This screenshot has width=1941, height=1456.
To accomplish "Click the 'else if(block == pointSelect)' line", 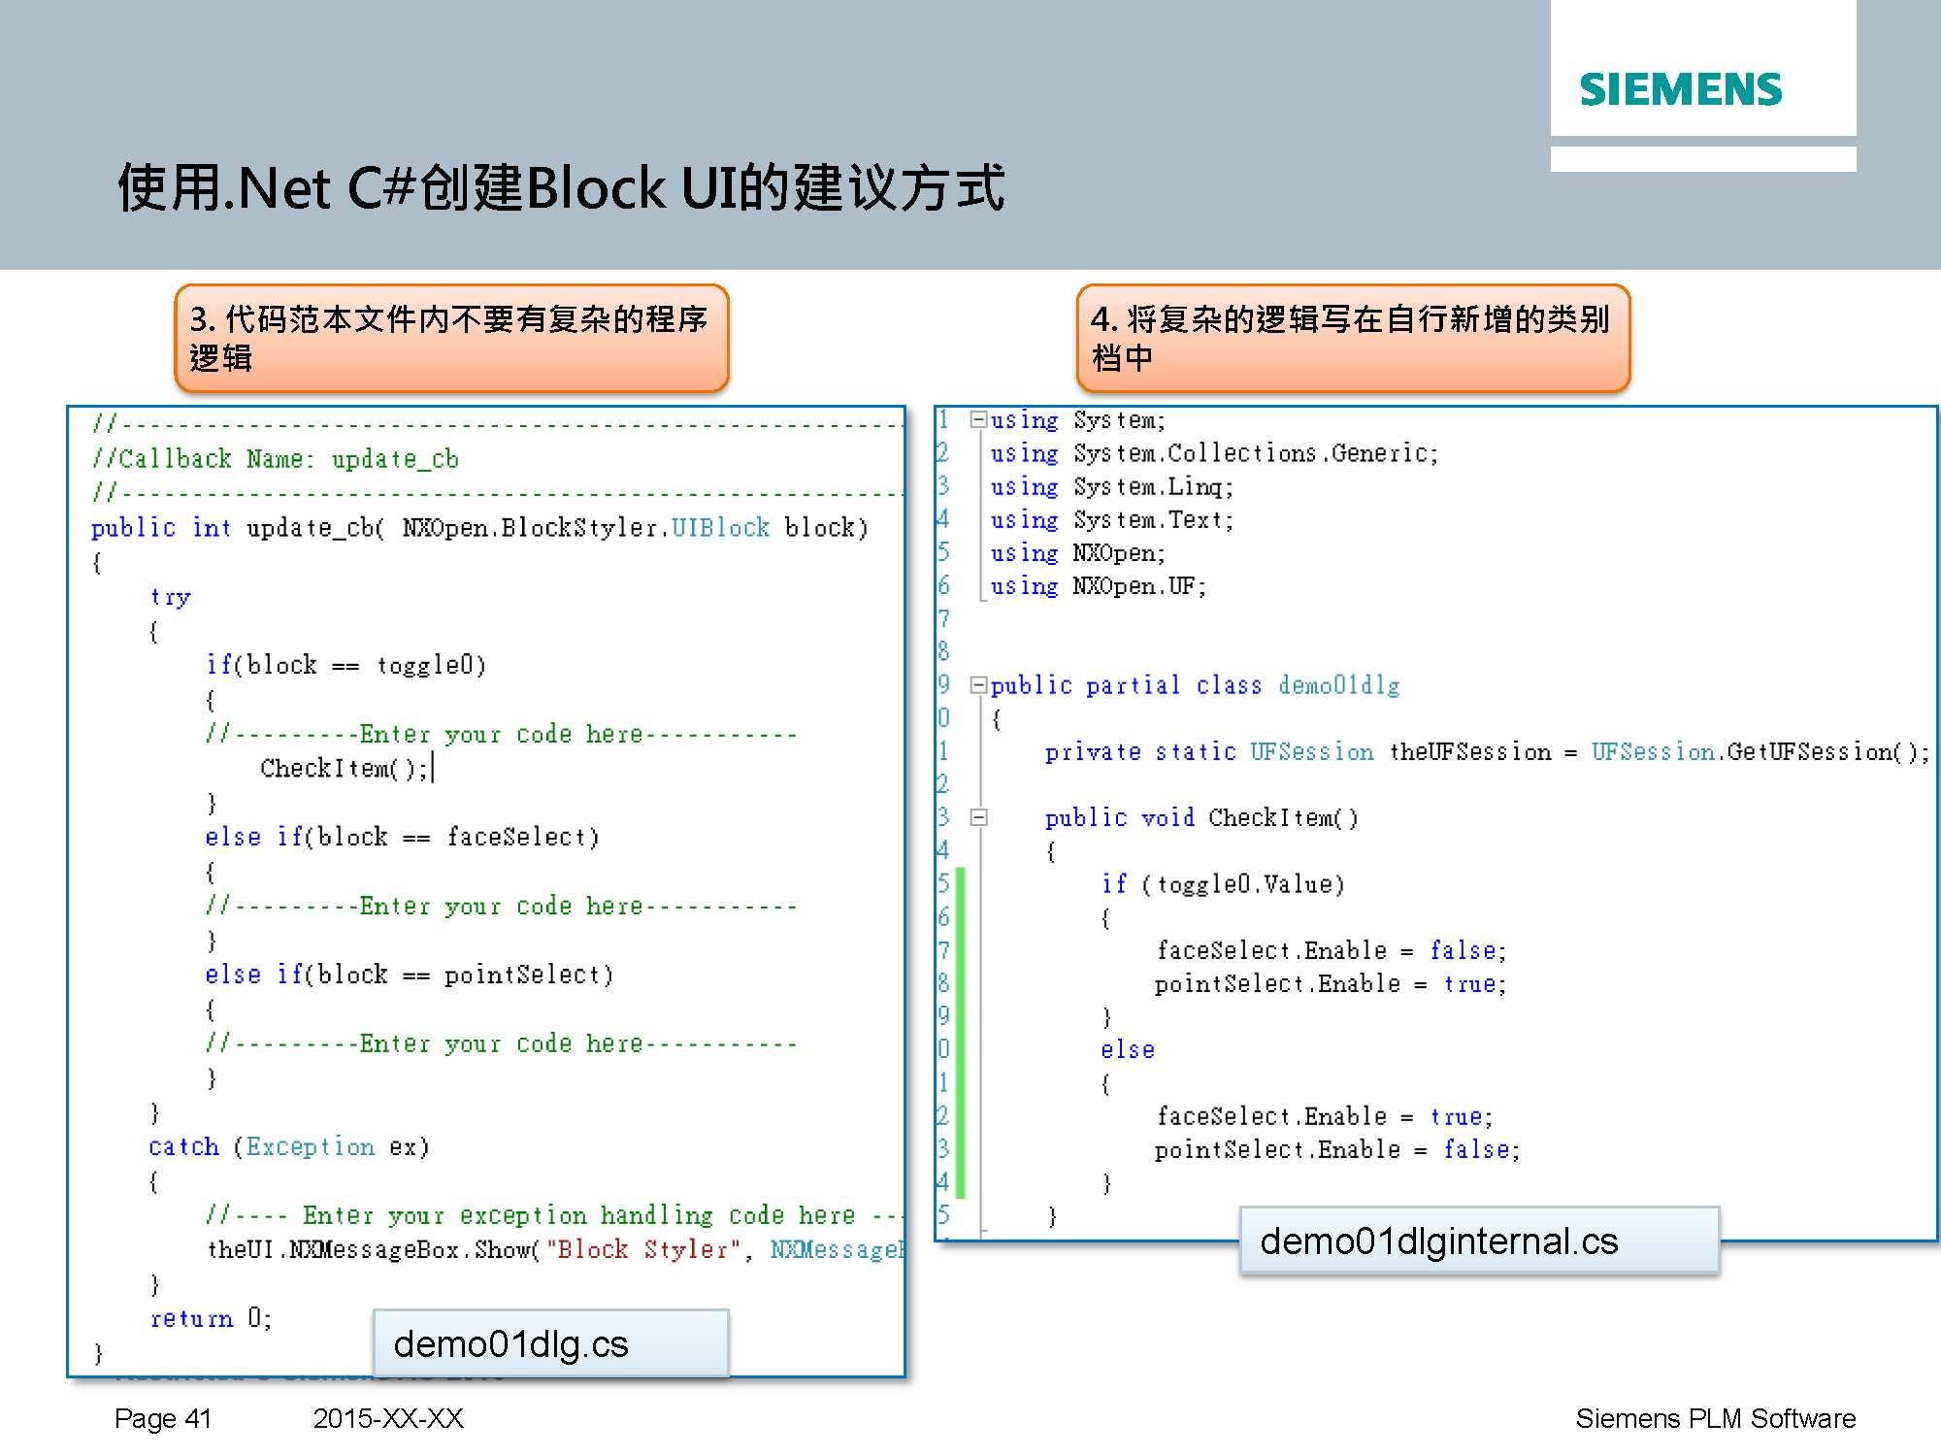I will 410,975.
